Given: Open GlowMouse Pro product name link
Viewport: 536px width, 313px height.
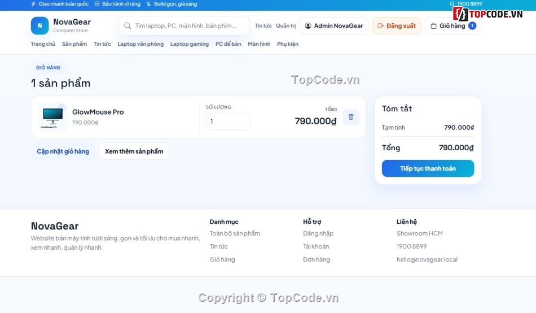Looking at the screenshot, I should tap(98, 112).
